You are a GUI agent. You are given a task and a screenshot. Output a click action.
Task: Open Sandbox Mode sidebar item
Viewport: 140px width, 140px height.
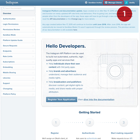pyautogui.click(x=18, y=35)
